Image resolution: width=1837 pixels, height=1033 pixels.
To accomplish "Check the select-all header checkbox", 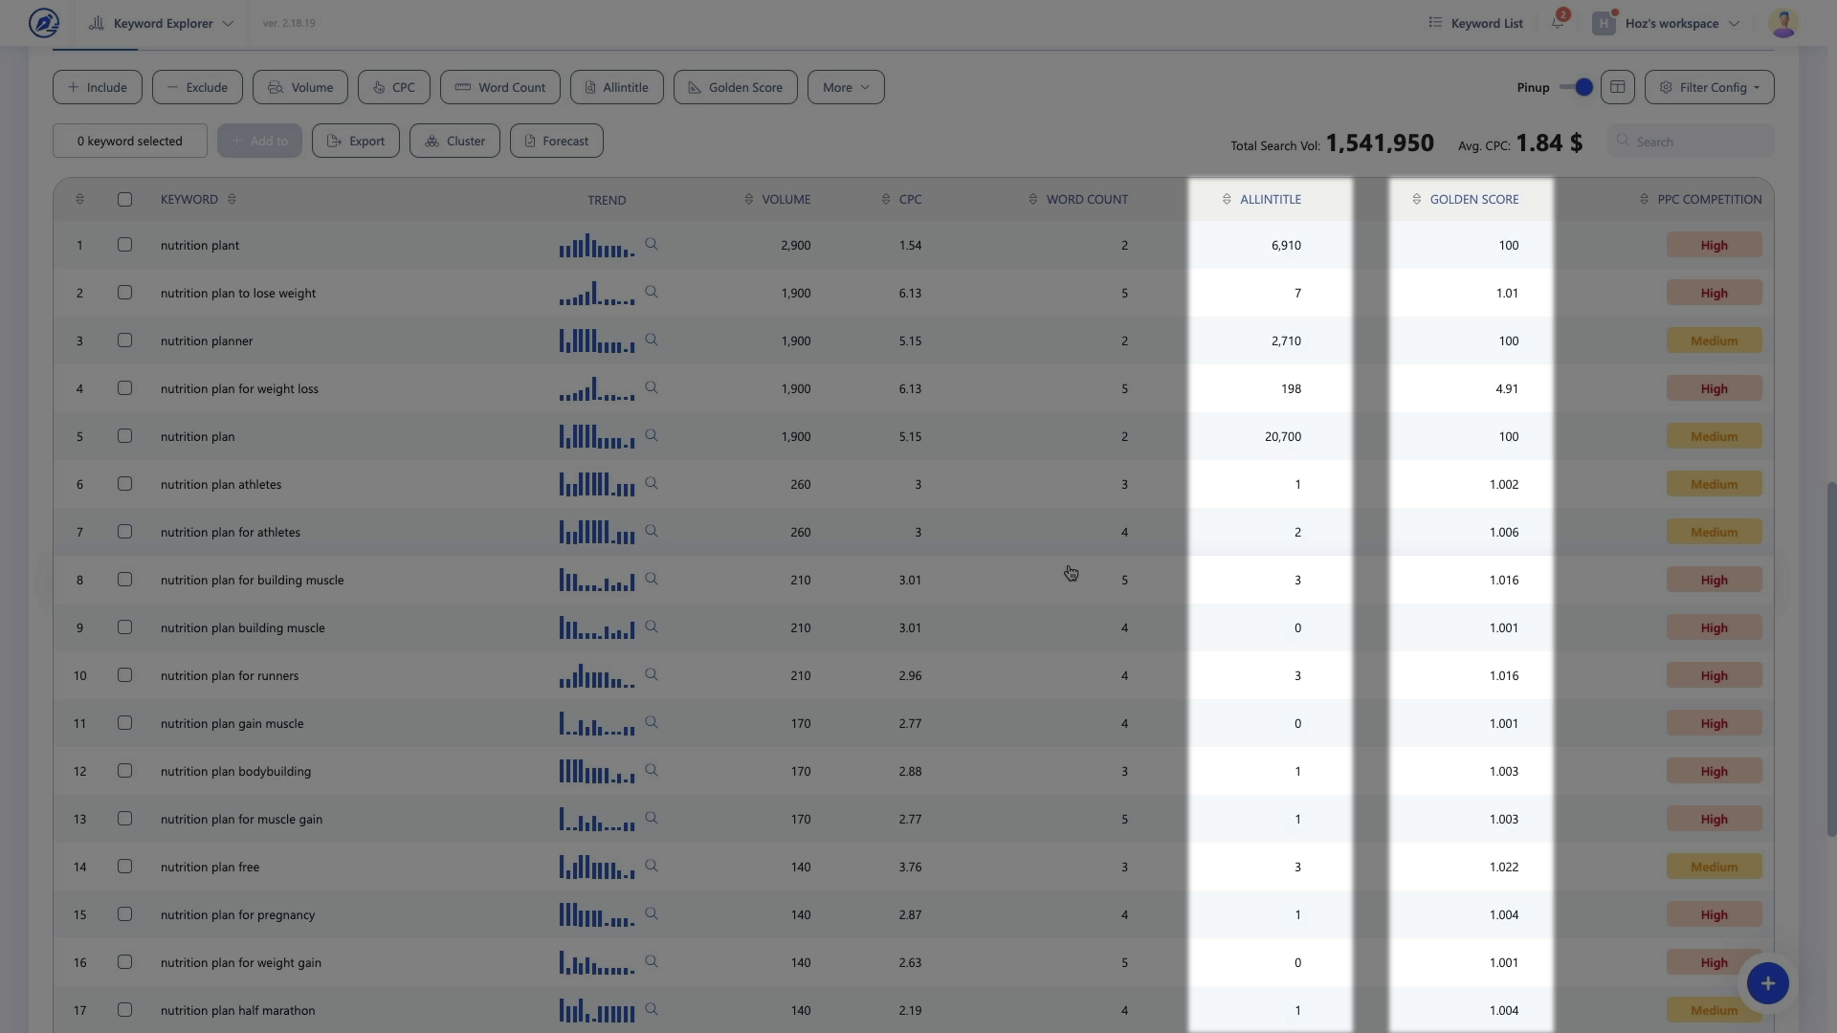I will tap(124, 199).
